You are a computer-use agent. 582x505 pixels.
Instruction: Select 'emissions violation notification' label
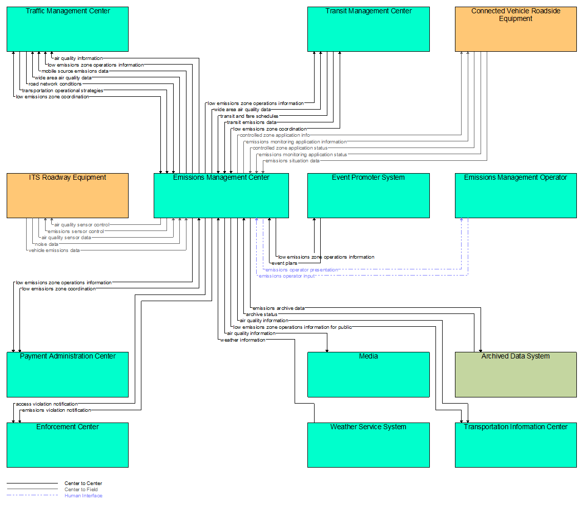(x=56, y=410)
